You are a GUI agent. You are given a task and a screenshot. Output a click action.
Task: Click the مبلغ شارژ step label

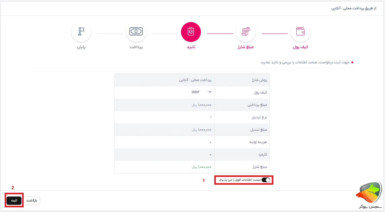pos(246,47)
